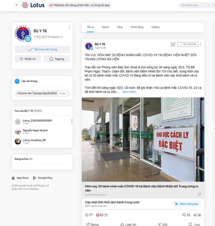Click the Google Play icon
Image resolution: width=215 pixels, height=226 pixels.
35,178
